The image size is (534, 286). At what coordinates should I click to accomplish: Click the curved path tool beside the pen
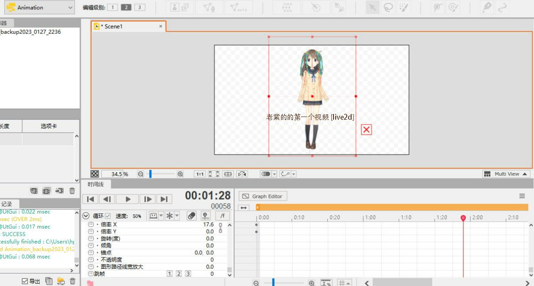click(502, 8)
